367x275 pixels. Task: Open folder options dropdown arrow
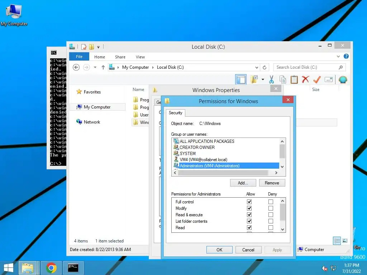[x=263, y=79]
